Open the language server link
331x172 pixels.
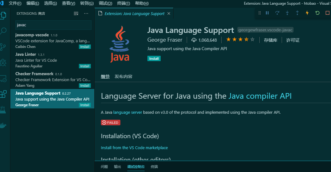[x=128, y=112]
